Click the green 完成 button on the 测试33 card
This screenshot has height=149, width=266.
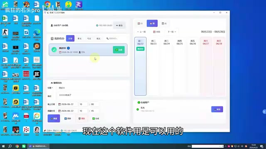point(119,50)
